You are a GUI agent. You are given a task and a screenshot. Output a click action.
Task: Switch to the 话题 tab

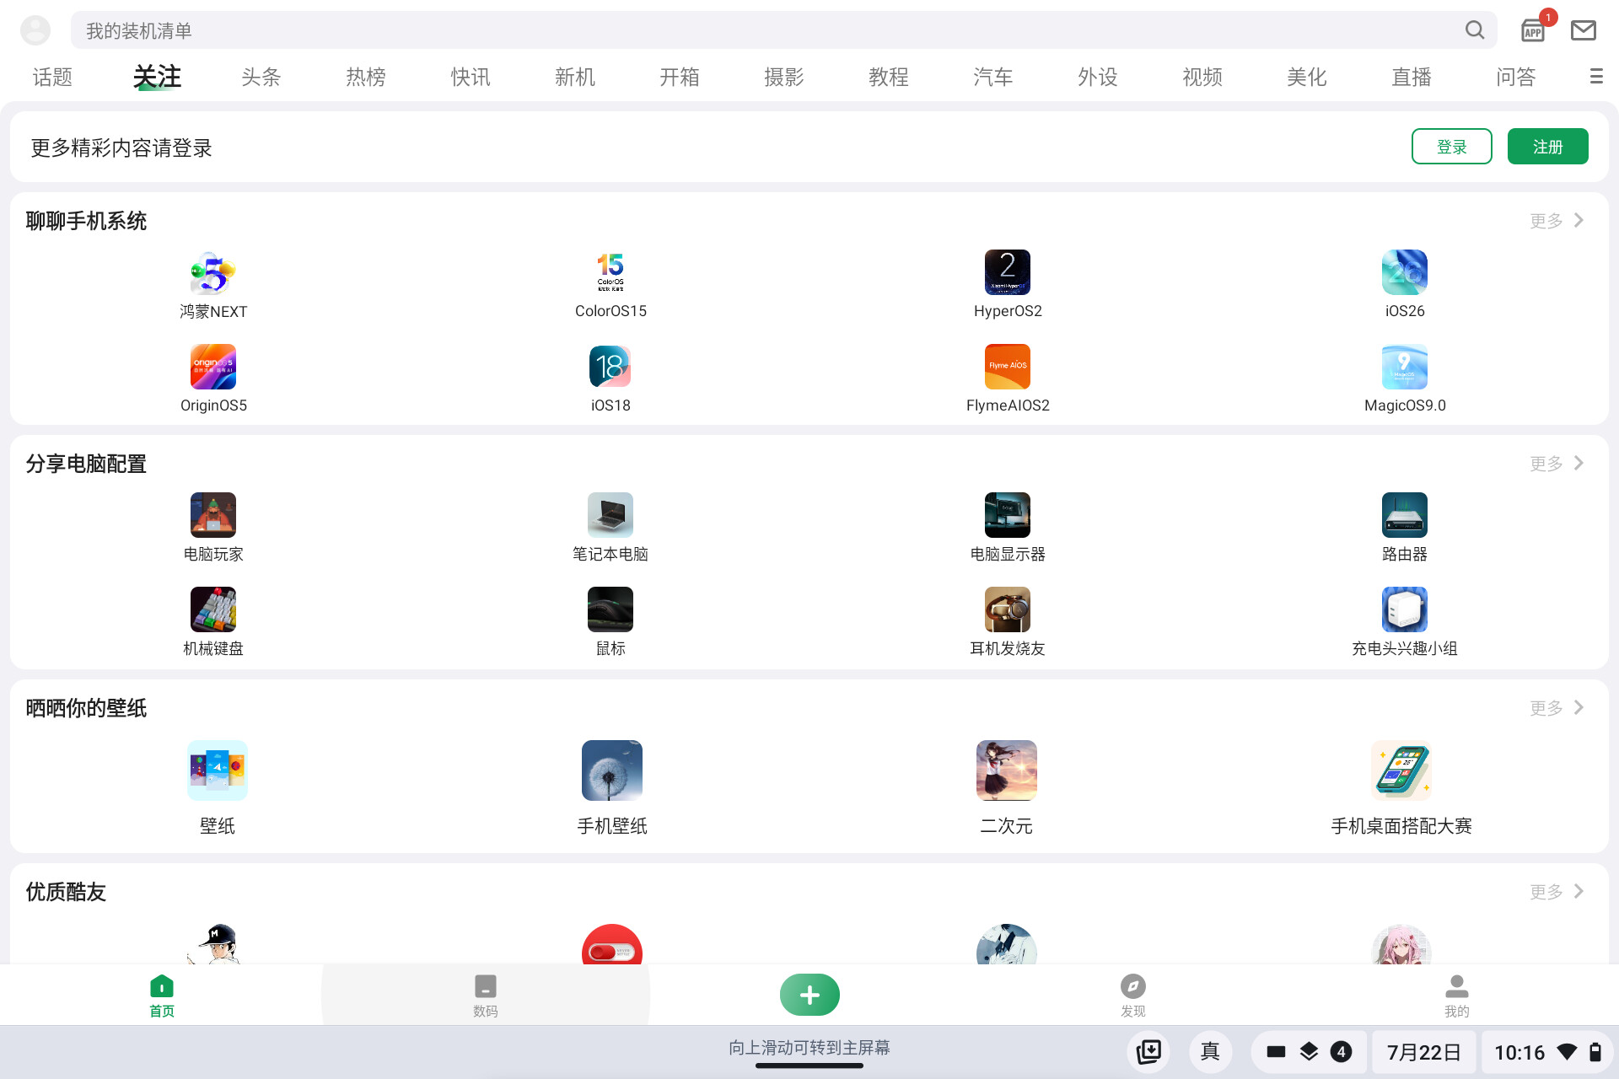point(52,77)
